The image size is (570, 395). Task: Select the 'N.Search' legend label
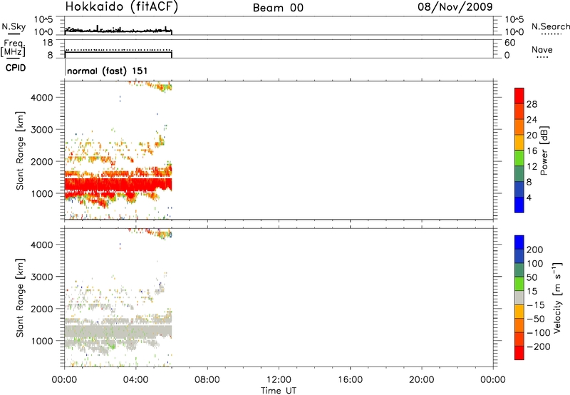click(x=550, y=26)
